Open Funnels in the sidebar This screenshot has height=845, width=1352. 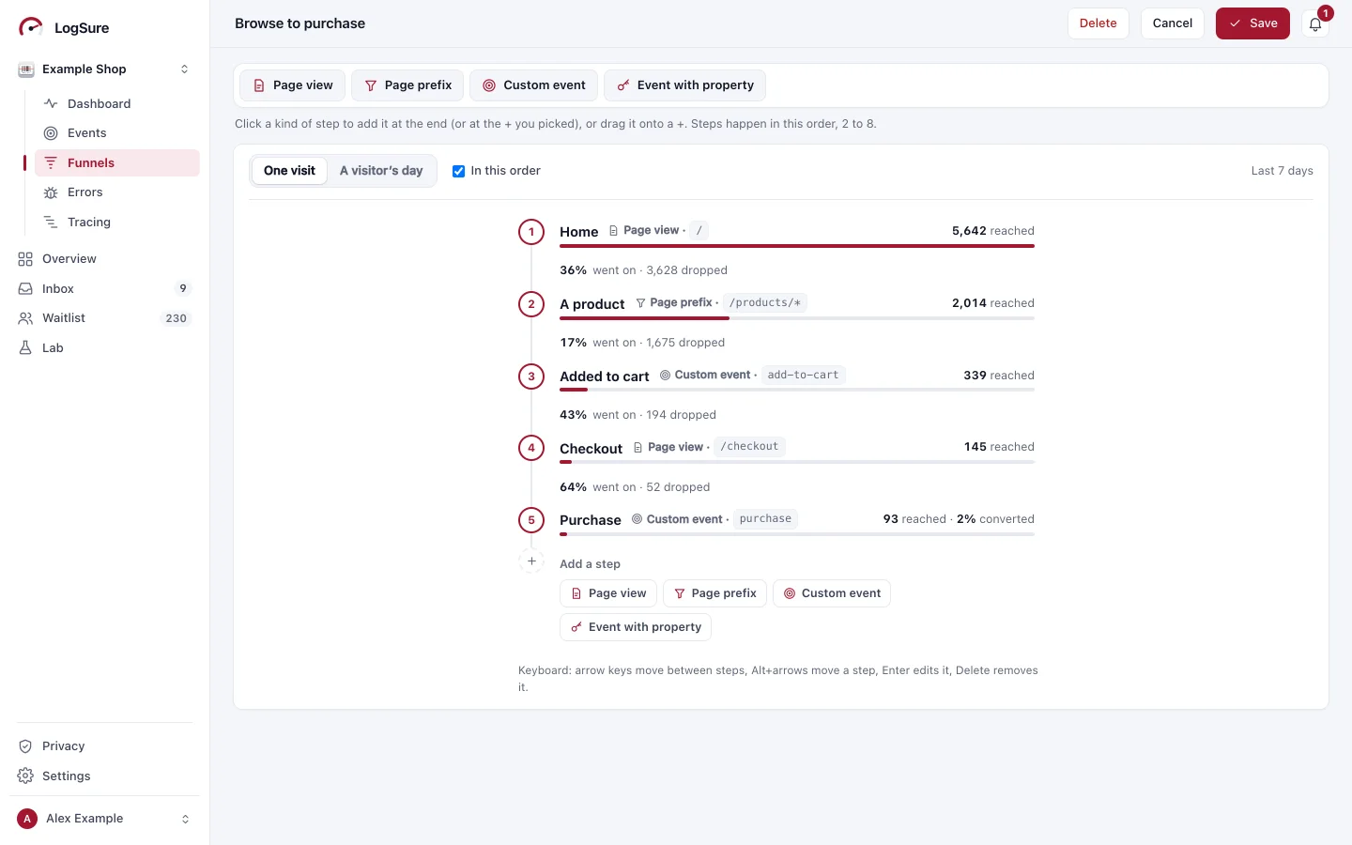(117, 162)
